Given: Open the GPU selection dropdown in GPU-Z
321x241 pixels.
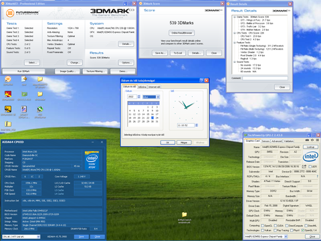Looking at the screenshot, I should click(x=266, y=236).
